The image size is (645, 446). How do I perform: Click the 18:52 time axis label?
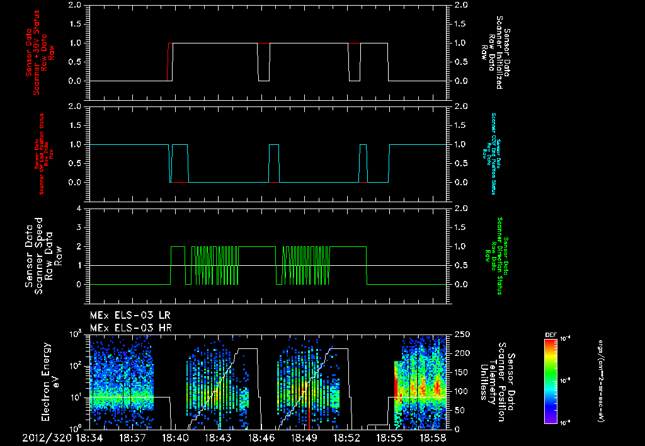(348, 438)
